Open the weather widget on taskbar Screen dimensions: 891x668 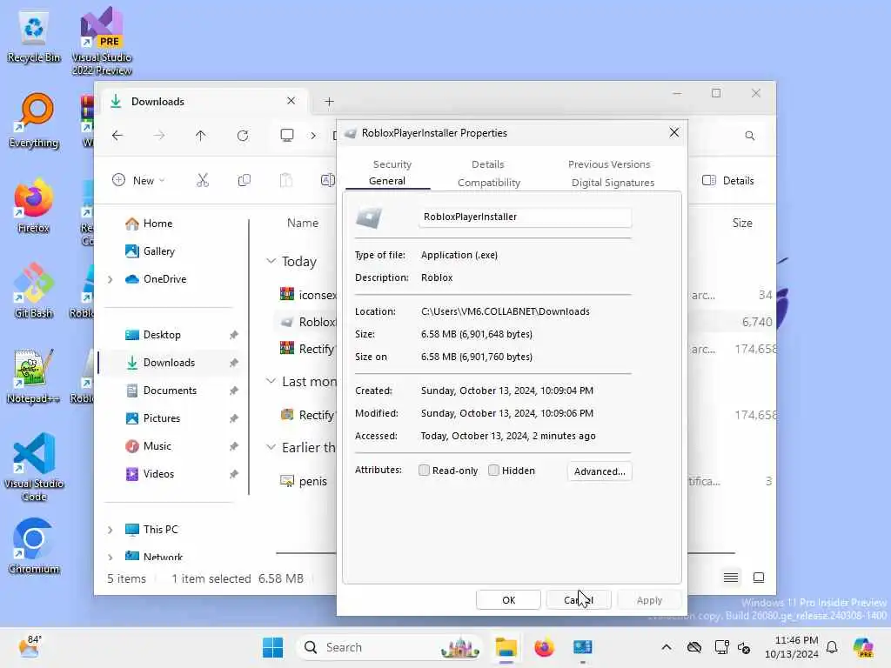(30, 647)
